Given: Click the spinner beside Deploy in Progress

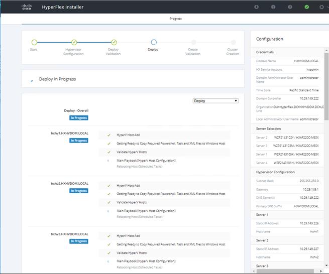Looking at the screenshot, I should click(x=32, y=80).
